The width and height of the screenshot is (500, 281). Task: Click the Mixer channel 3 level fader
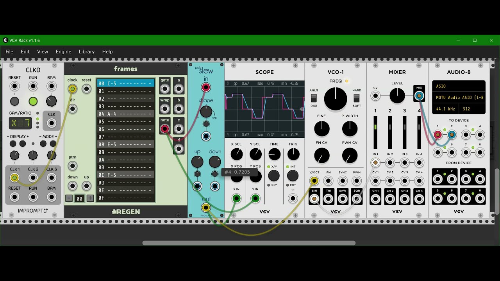tap(404, 132)
